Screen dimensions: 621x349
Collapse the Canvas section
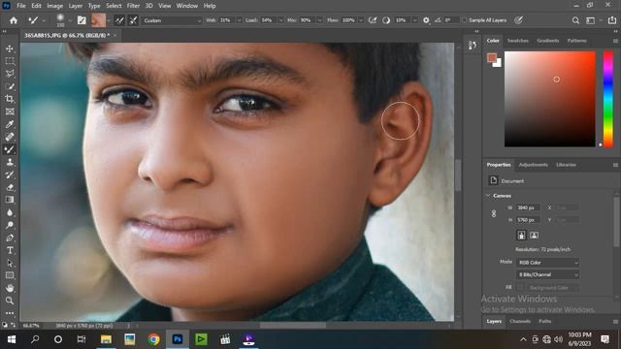tap(488, 196)
